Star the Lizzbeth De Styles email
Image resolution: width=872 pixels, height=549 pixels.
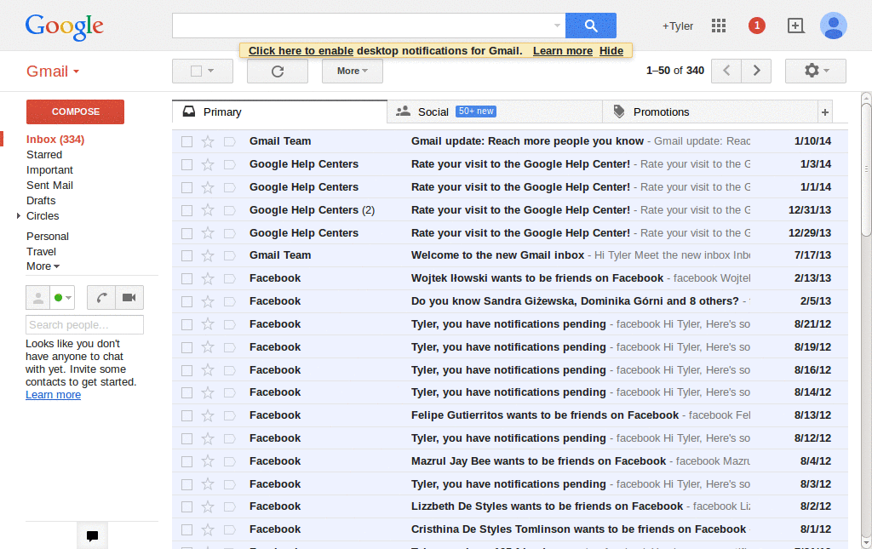[x=208, y=506]
